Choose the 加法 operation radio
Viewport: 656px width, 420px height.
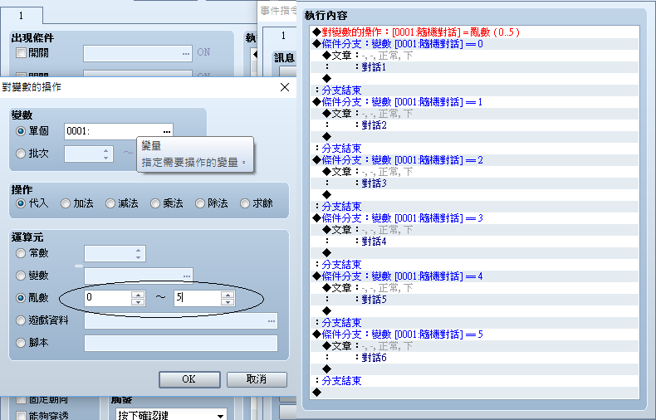point(66,203)
